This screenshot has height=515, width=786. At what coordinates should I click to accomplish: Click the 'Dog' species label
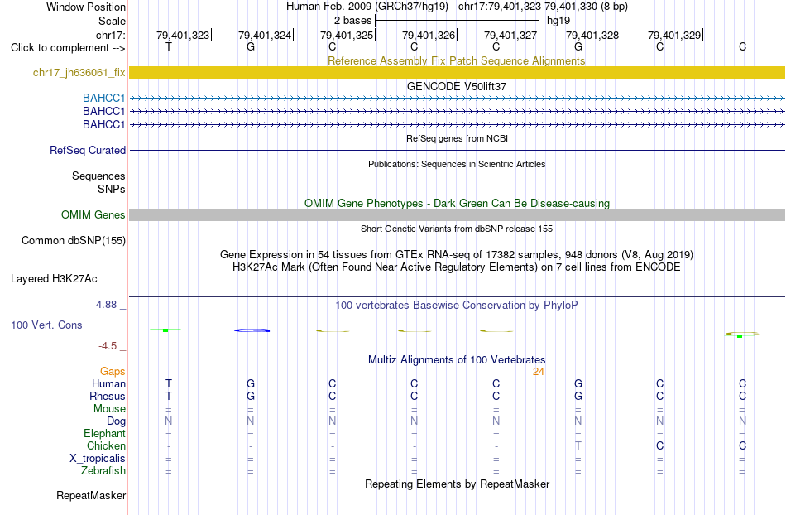tap(116, 421)
